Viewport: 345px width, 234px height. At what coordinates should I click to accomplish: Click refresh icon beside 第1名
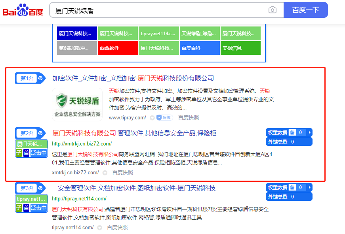click(40, 78)
